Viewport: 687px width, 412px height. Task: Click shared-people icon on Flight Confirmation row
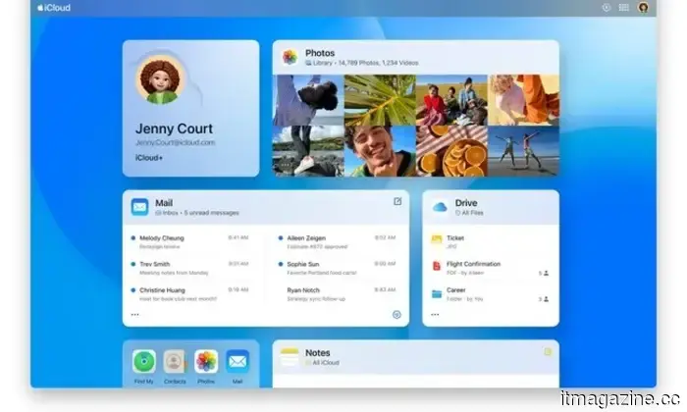(x=544, y=274)
